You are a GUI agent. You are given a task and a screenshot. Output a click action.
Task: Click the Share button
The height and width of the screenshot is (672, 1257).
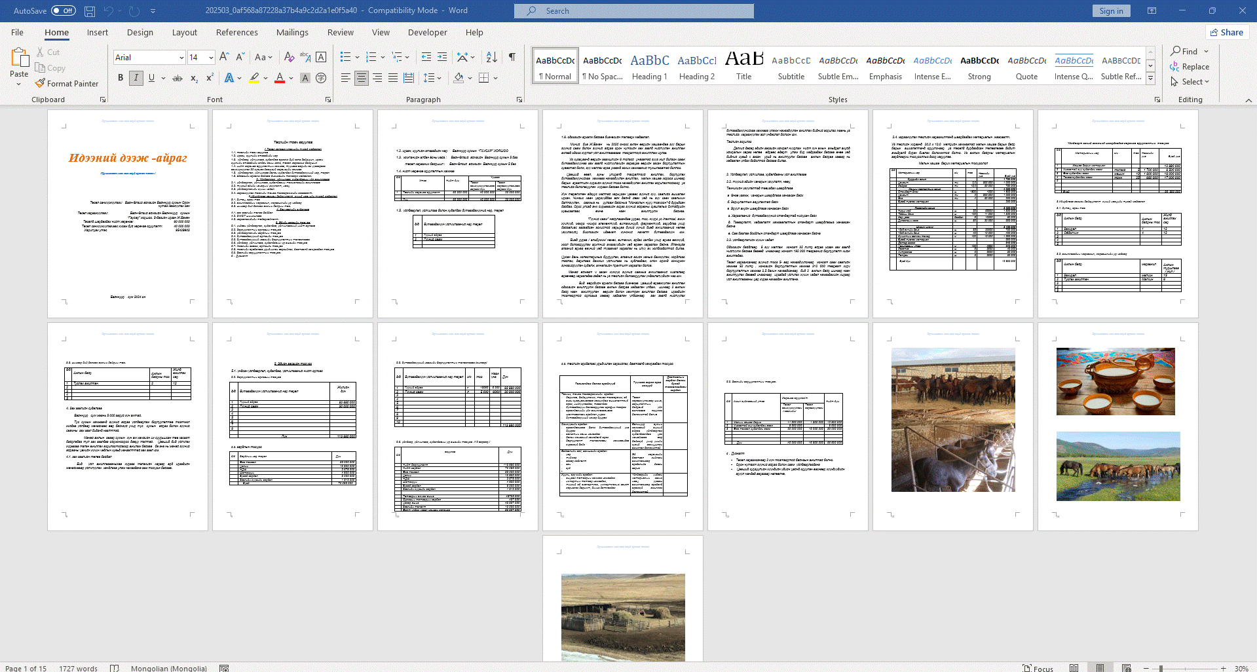click(1227, 32)
